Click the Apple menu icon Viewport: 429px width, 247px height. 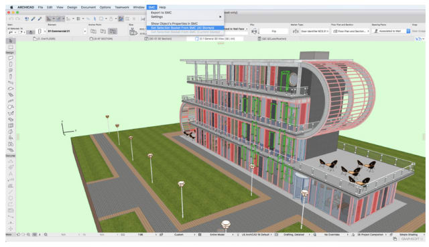point(12,7)
